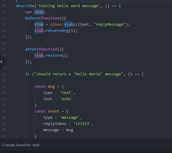Select highlighted 'stub' in var declaration
This screenshot has width=172, height=153.
39,12
